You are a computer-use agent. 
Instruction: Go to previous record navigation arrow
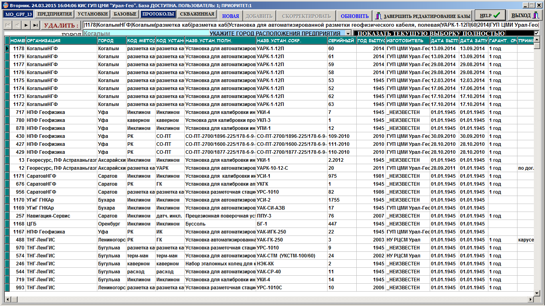17,25
